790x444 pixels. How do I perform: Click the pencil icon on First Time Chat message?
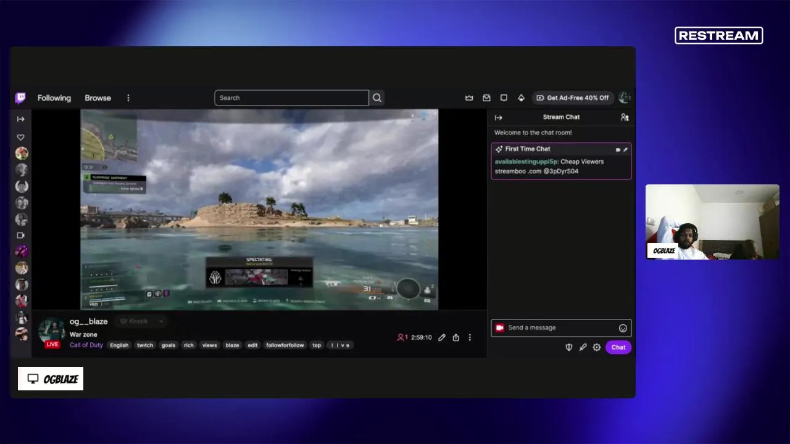625,149
